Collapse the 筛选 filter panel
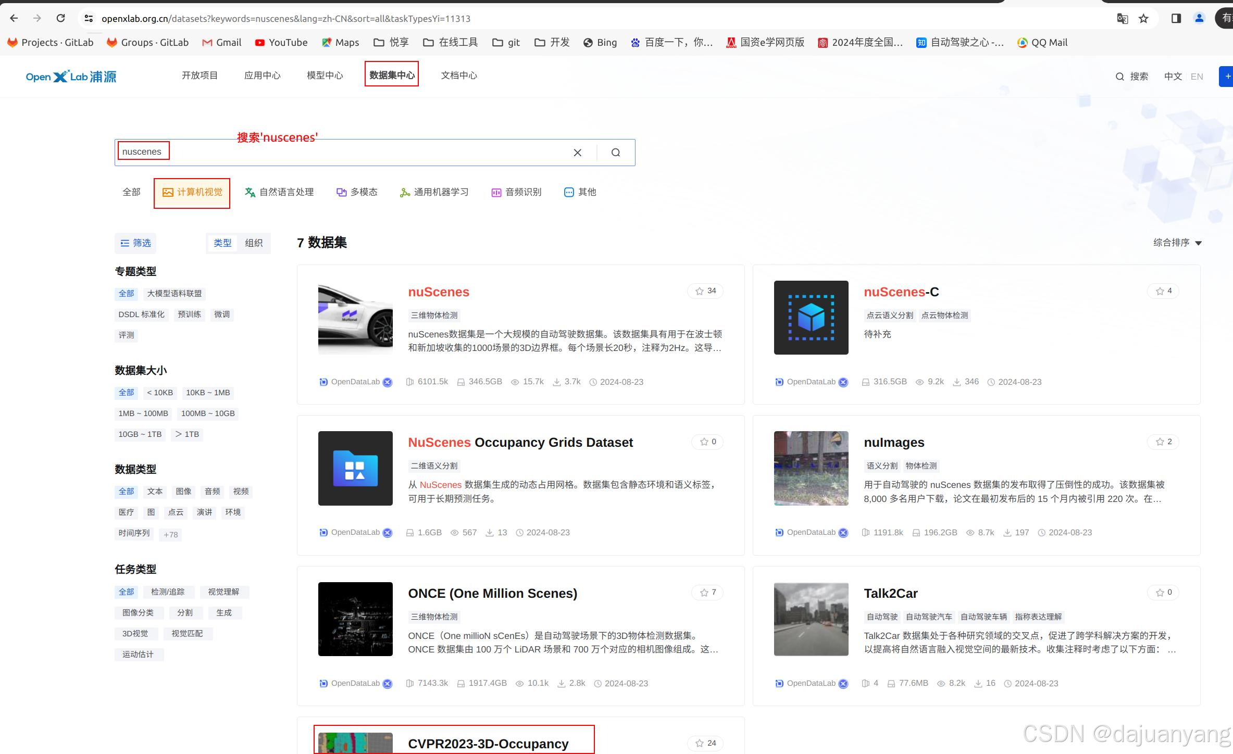 pyautogui.click(x=135, y=243)
